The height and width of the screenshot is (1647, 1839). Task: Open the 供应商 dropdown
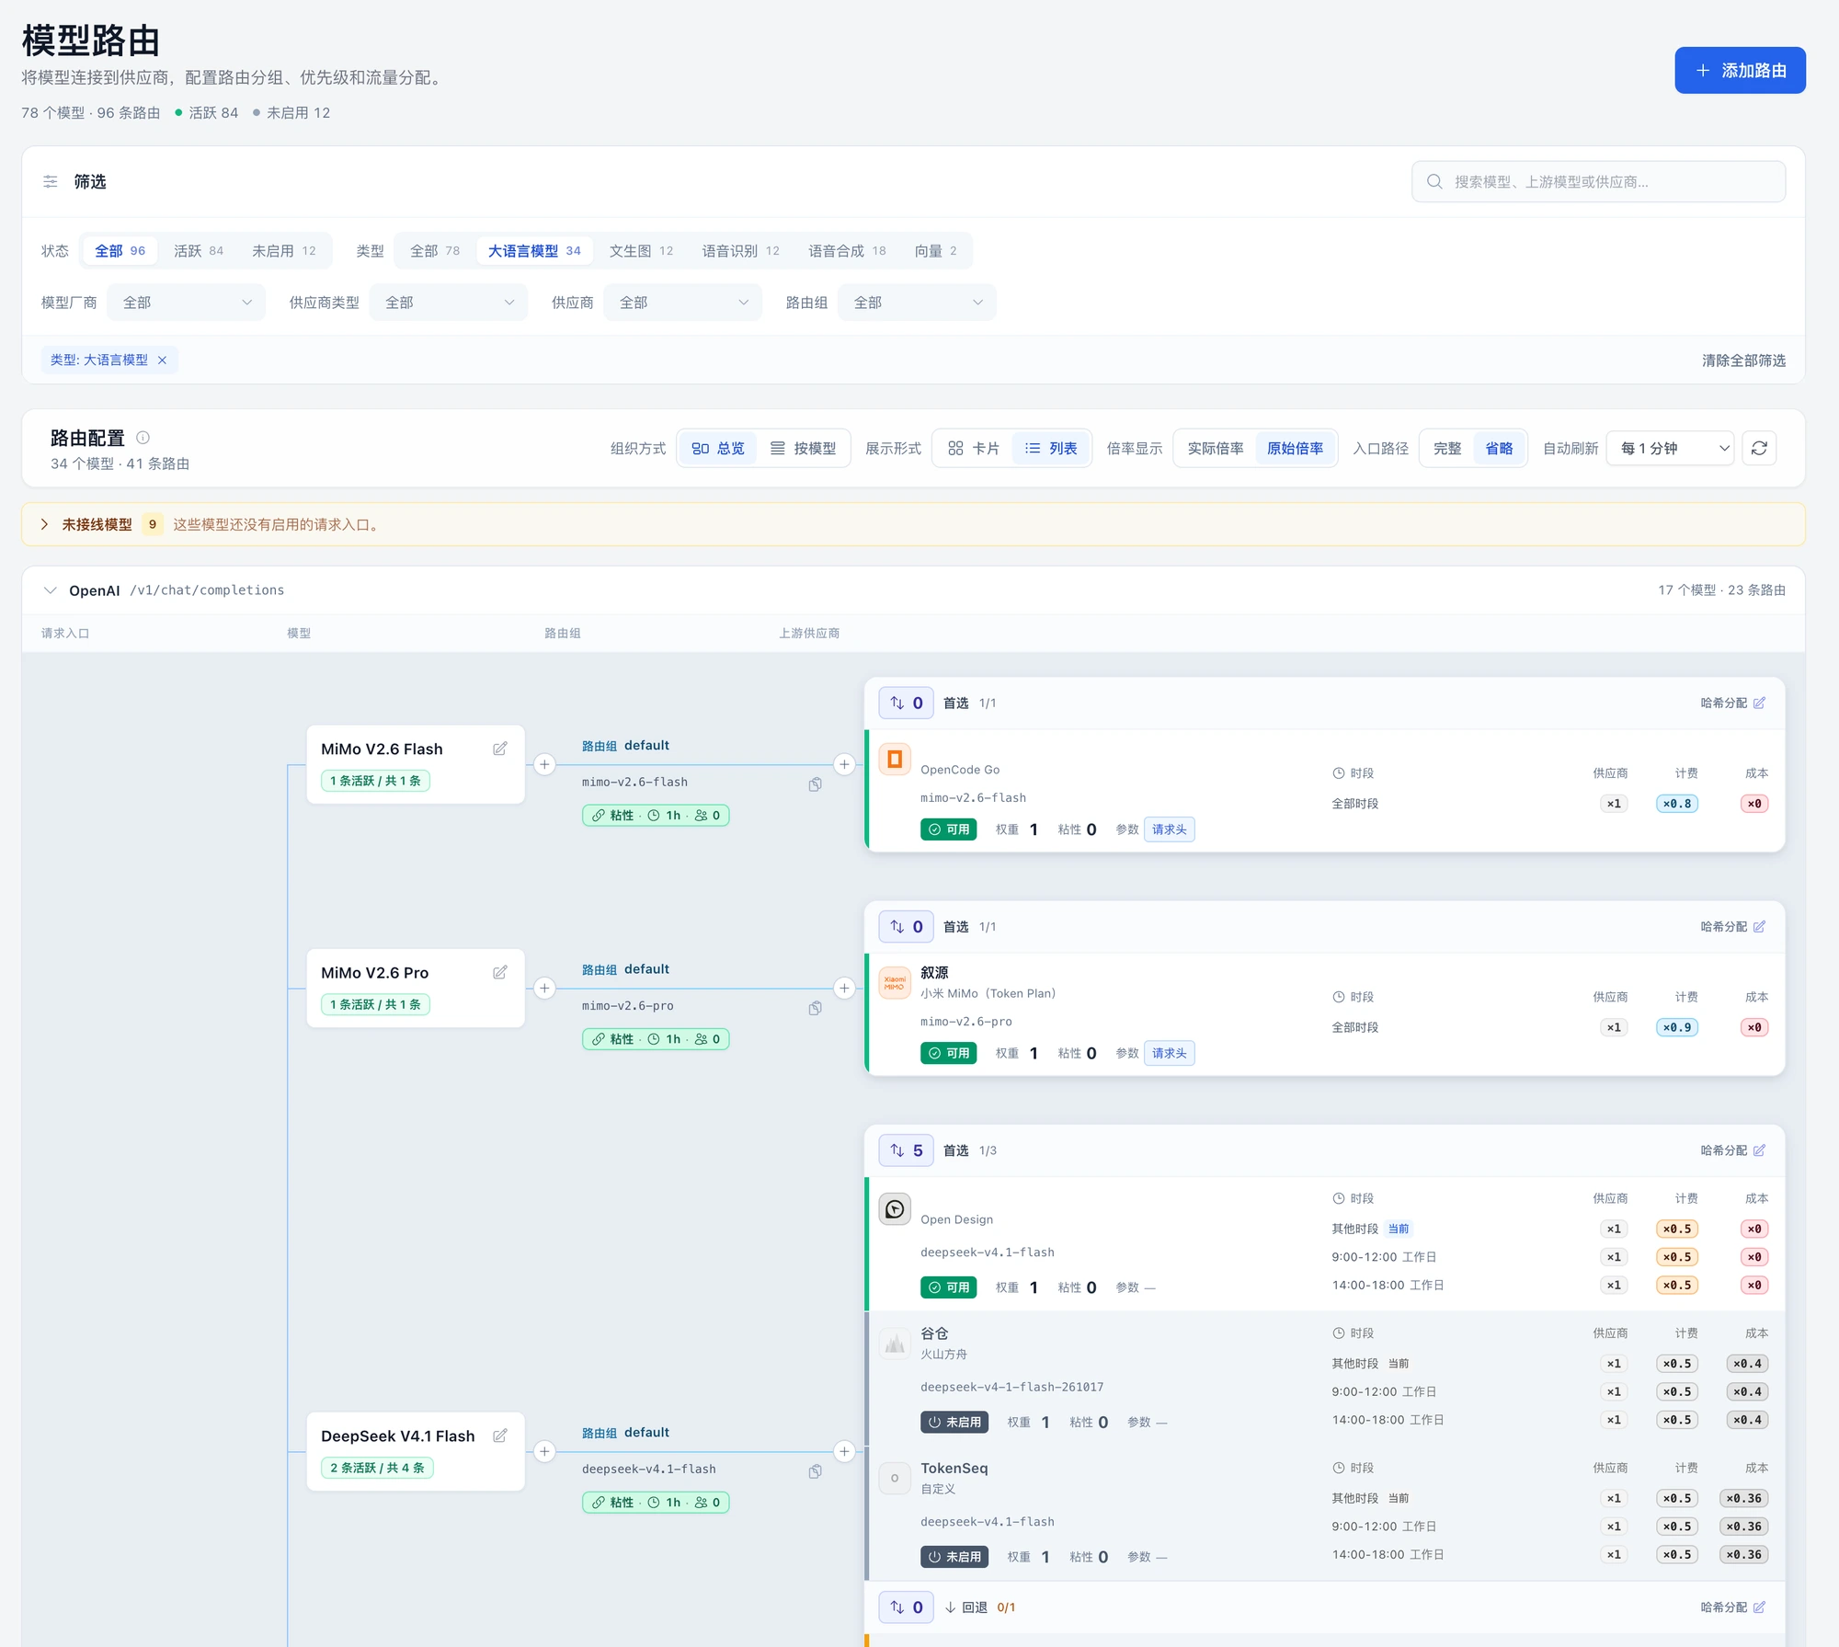pyautogui.click(x=683, y=303)
